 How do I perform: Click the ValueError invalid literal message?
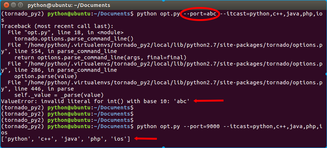coord(95,101)
